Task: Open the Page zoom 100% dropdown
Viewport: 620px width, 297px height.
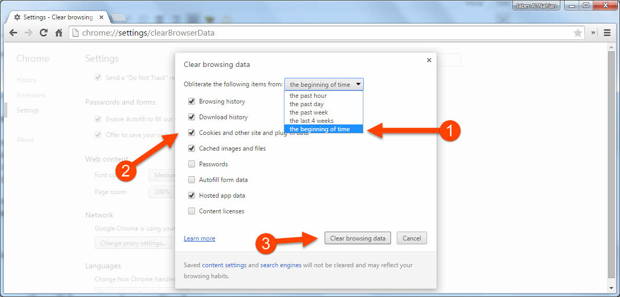Action: [x=162, y=192]
